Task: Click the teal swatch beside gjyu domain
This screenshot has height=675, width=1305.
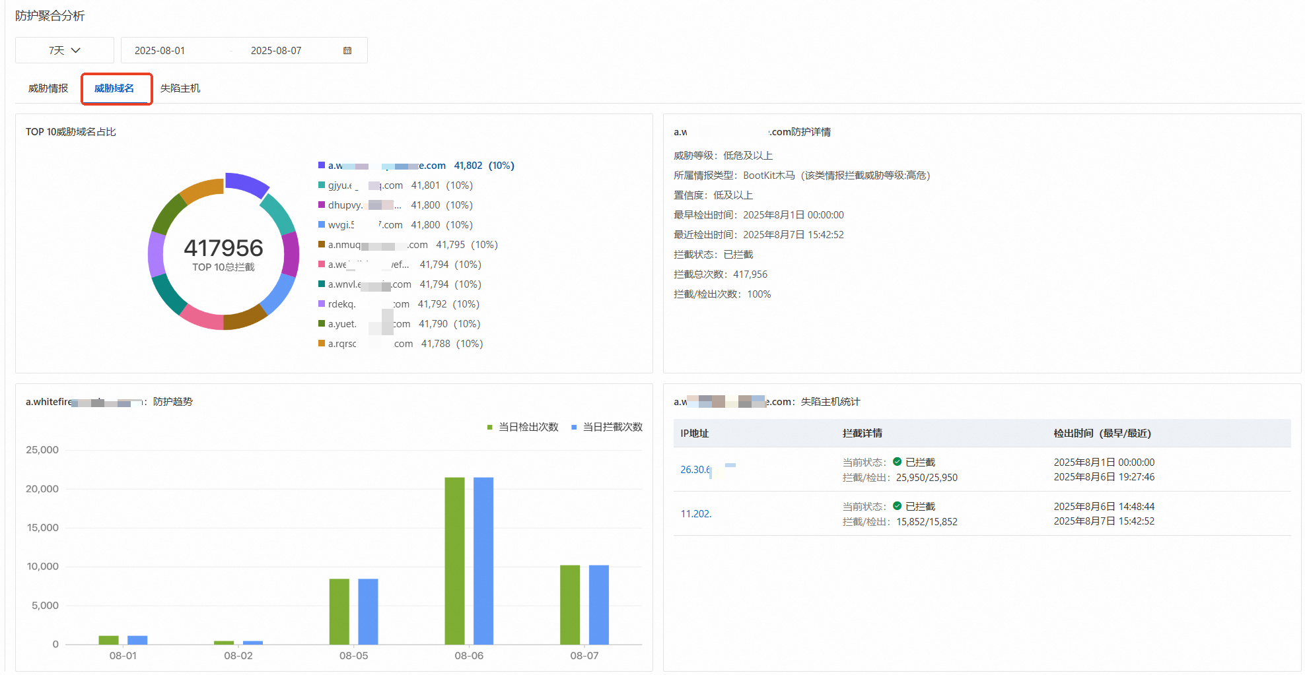Action: [x=322, y=185]
